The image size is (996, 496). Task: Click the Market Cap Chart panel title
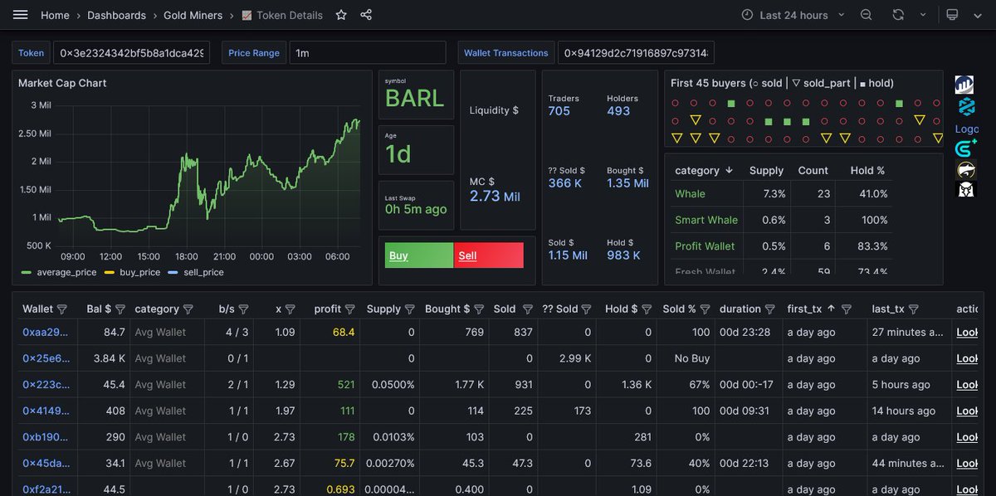[62, 83]
